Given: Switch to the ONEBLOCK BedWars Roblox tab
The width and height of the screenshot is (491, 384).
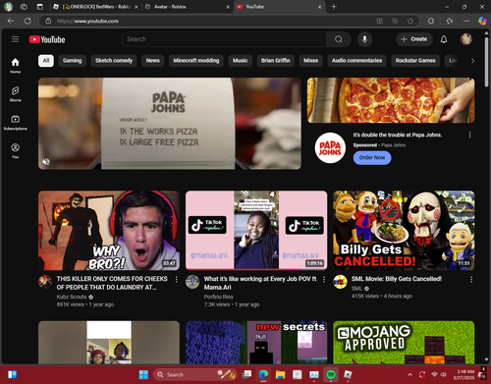Looking at the screenshot, I should click(x=96, y=7).
